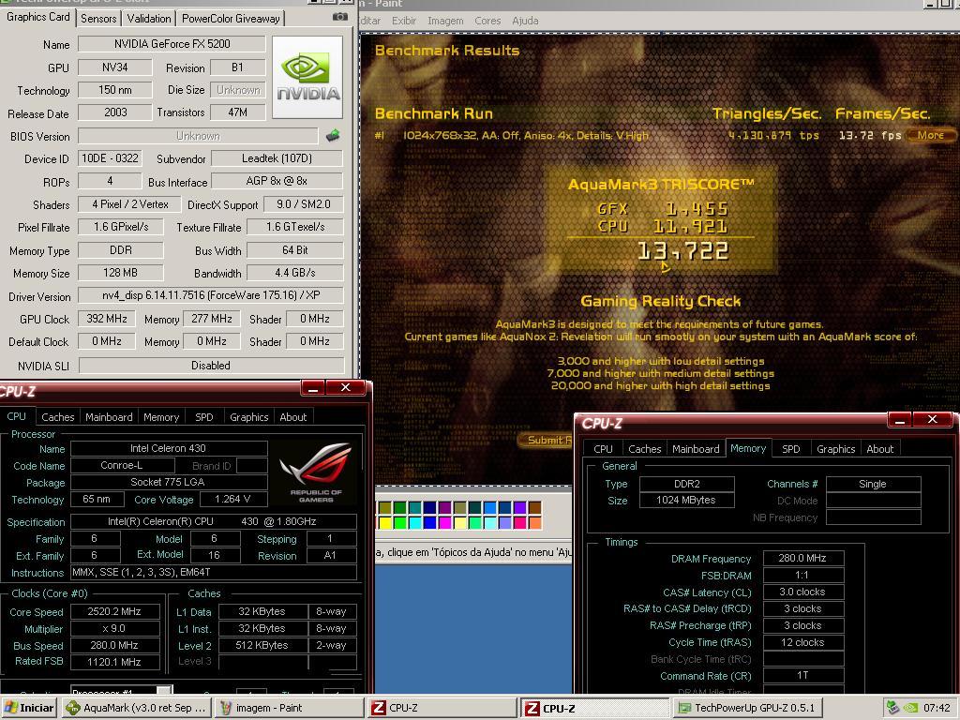Open About tab in left CPU-Z window
The width and height of the screenshot is (960, 720).
tap(292, 417)
